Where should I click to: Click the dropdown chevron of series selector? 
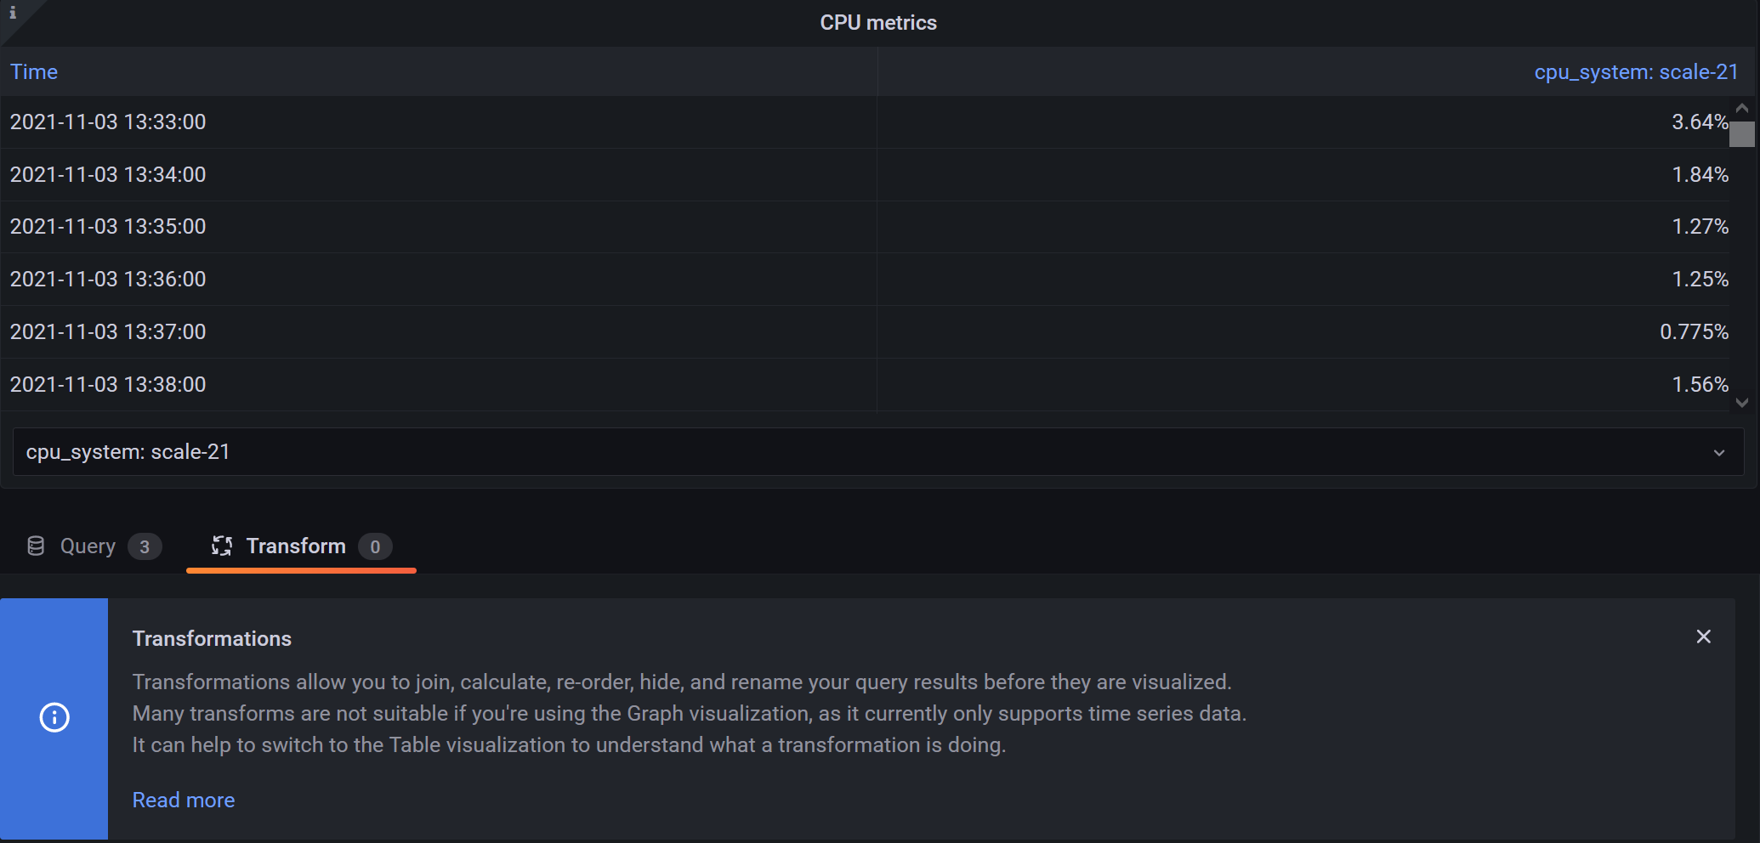pos(1719,453)
